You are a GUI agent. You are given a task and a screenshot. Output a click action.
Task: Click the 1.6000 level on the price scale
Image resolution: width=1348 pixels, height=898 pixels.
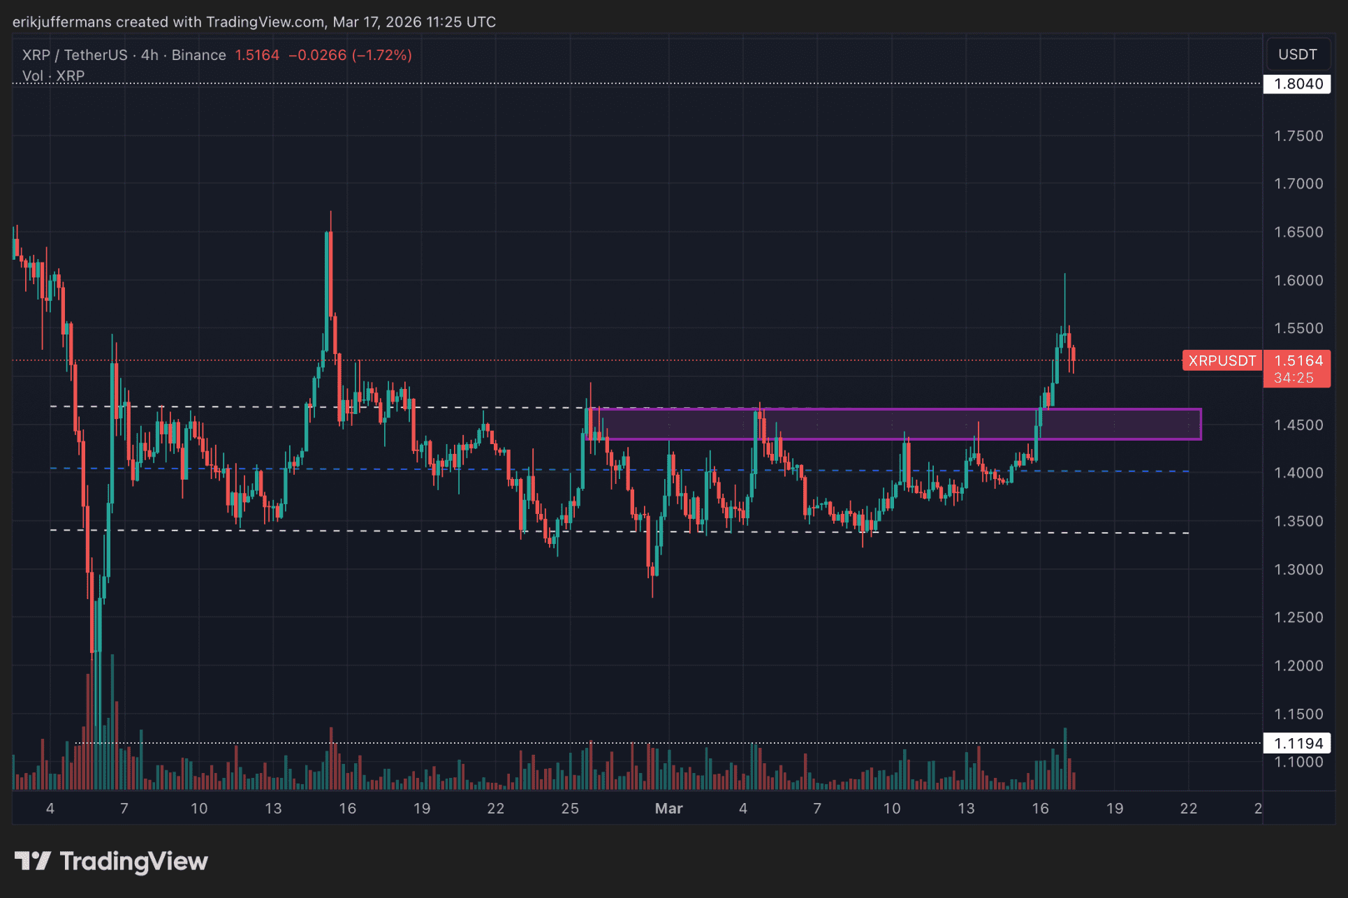pyautogui.click(x=1298, y=280)
